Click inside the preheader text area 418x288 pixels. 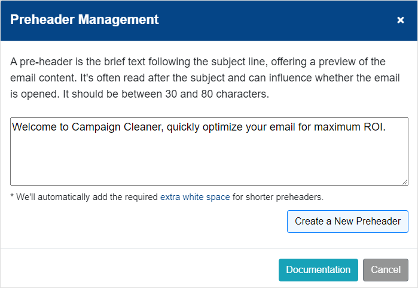tap(209, 151)
